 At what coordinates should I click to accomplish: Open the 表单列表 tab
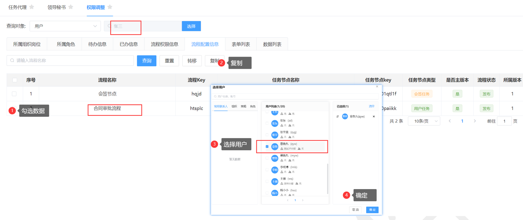coord(241,44)
